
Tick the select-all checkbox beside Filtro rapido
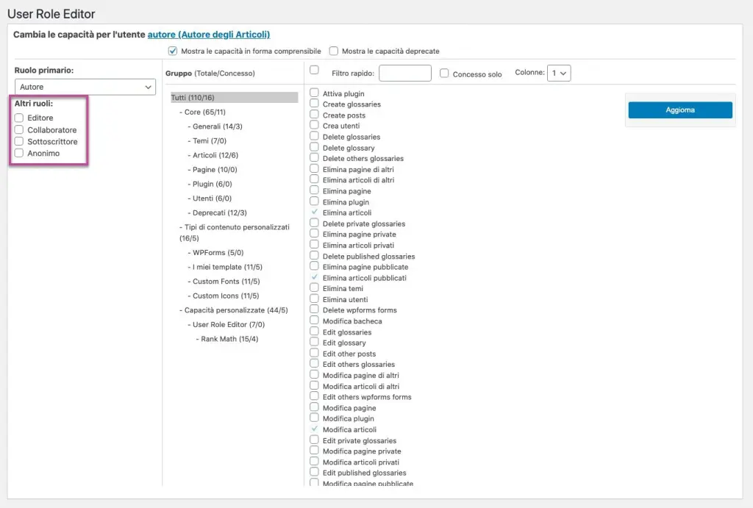[314, 70]
